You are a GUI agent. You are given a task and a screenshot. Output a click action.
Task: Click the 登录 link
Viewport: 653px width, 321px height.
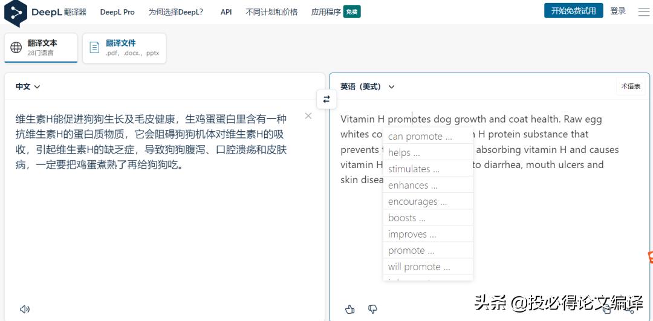pos(618,11)
